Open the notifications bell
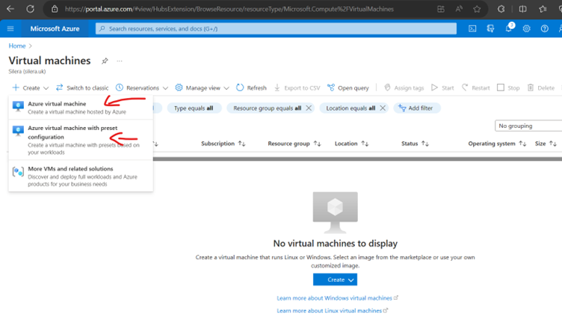 [509, 28]
